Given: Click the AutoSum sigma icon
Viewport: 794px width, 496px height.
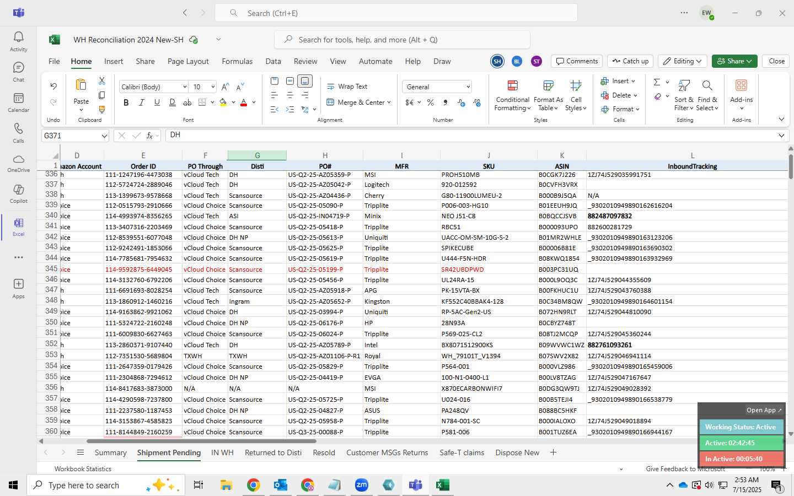Looking at the screenshot, I should pos(657,82).
